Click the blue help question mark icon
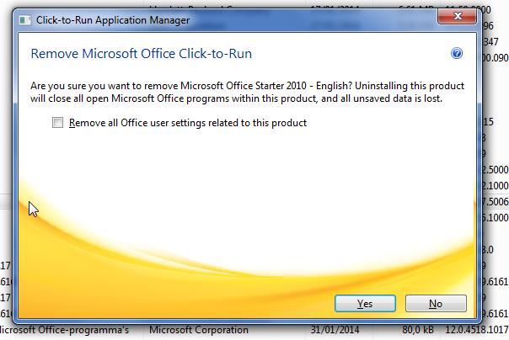The height and width of the screenshot is (340, 509). [x=457, y=53]
